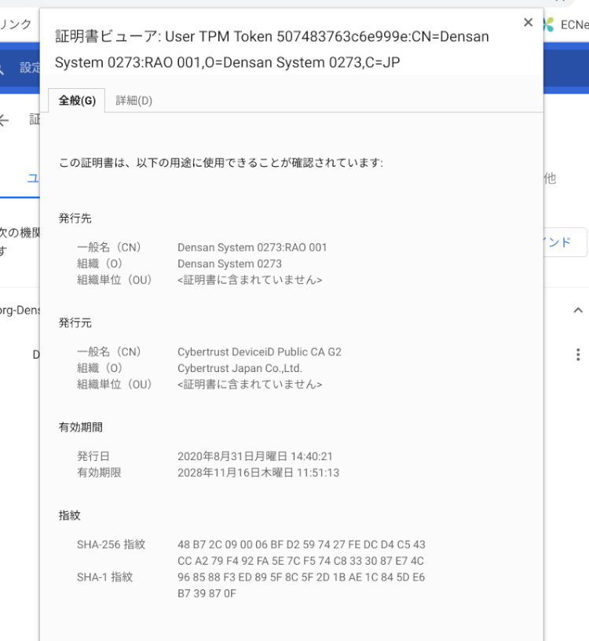
Task: Click the partially hidden import button behind dialog
Action: click(x=565, y=242)
